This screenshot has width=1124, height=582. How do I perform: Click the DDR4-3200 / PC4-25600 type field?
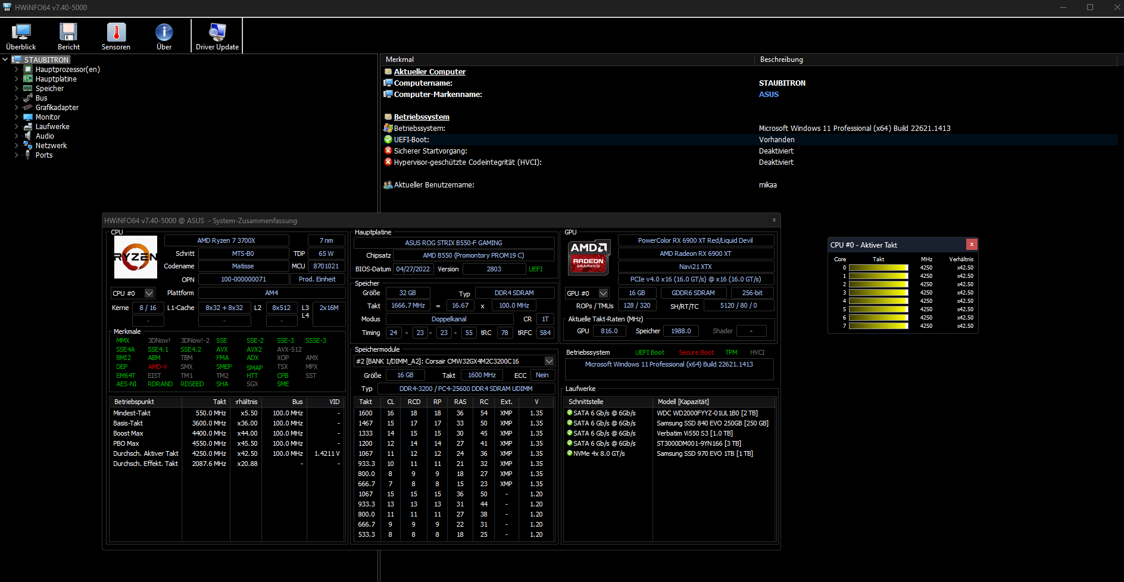[466, 389]
